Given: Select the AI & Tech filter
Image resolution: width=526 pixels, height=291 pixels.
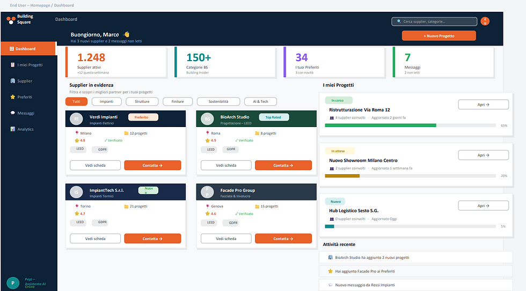Looking at the screenshot, I should pos(260,101).
